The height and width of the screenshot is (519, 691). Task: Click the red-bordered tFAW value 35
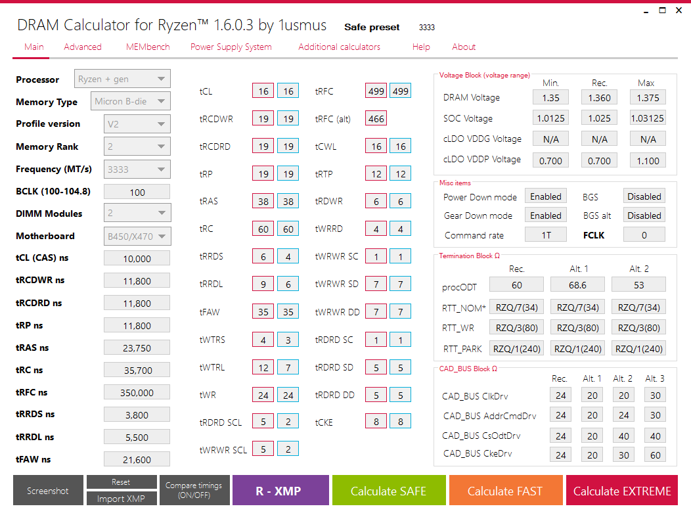pyautogui.click(x=263, y=312)
